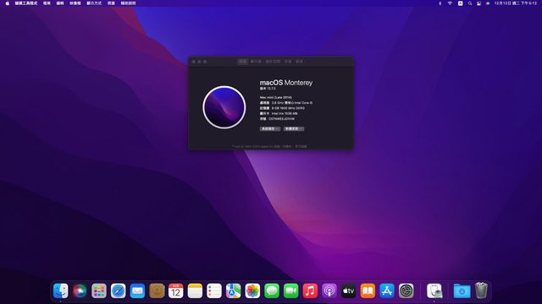Image resolution: width=542 pixels, height=304 pixels.
Task: Switch to the second tab in About This Mac
Action: point(256,62)
